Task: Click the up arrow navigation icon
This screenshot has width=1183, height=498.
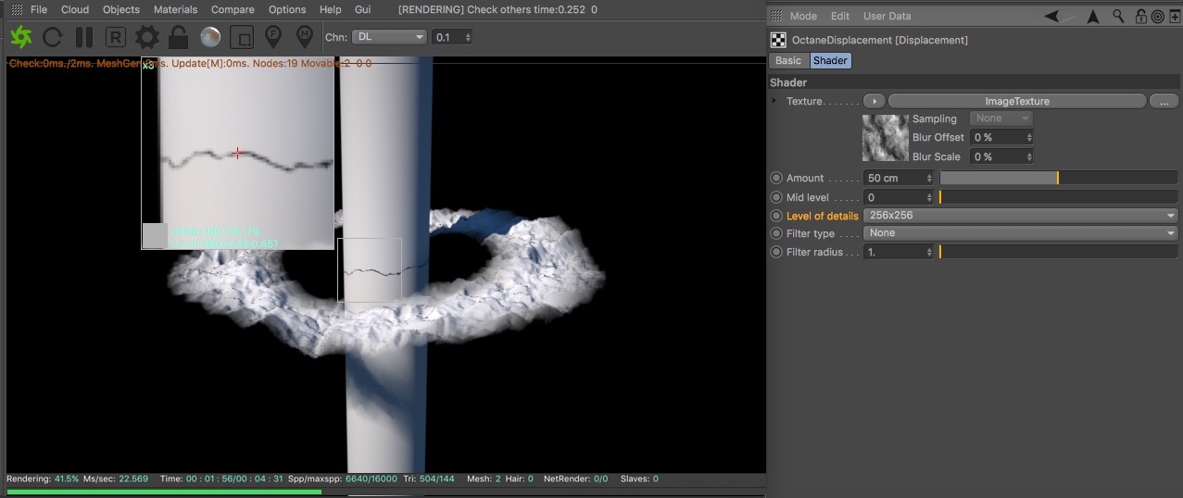Action: pos(1093,16)
